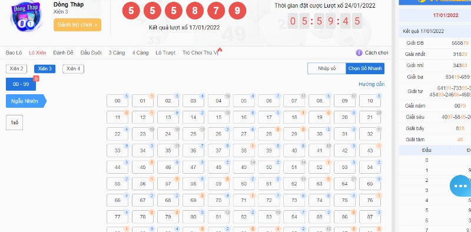The image size is (471, 232).
Task: Click the Giải năm value 0079
Action: (460, 106)
